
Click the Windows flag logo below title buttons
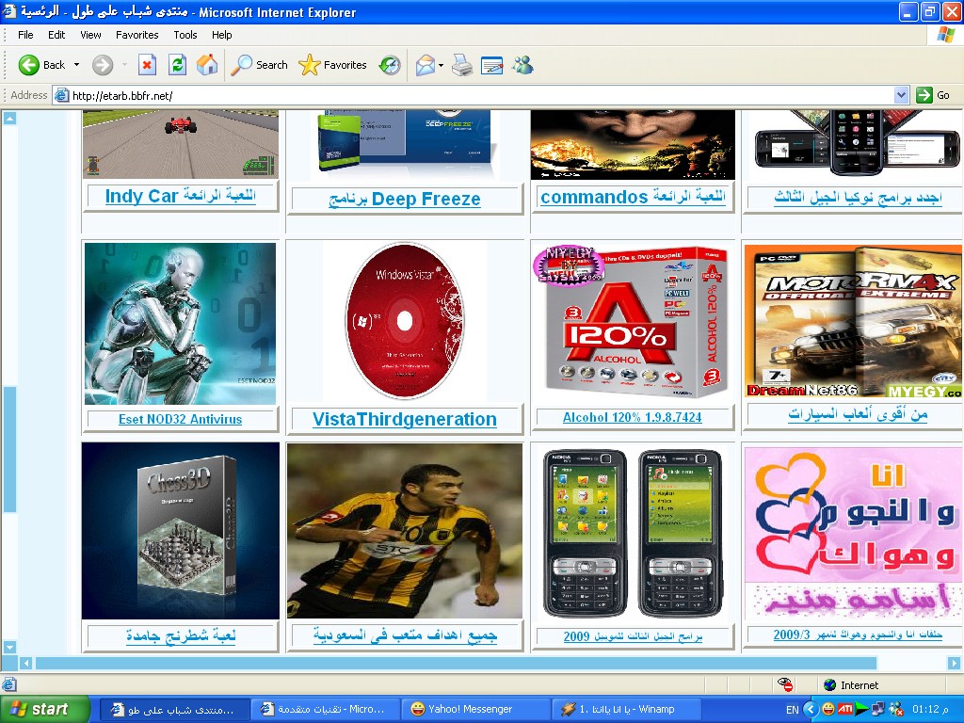[x=945, y=35]
